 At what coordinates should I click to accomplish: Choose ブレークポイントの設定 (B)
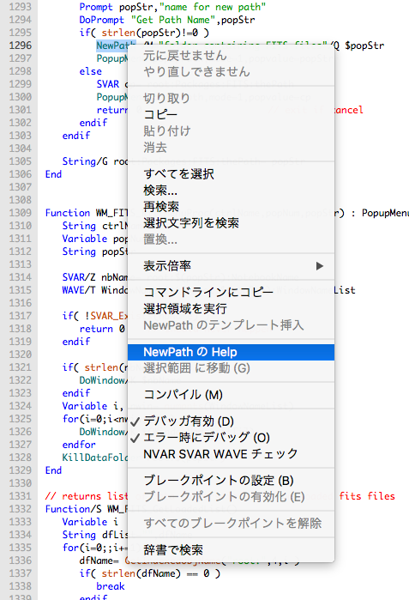point(231,480)
